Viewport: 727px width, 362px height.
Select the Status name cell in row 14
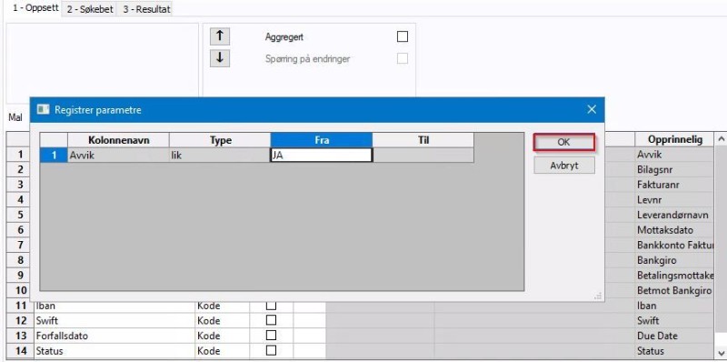pyautogui.click(x=115, y=350)
